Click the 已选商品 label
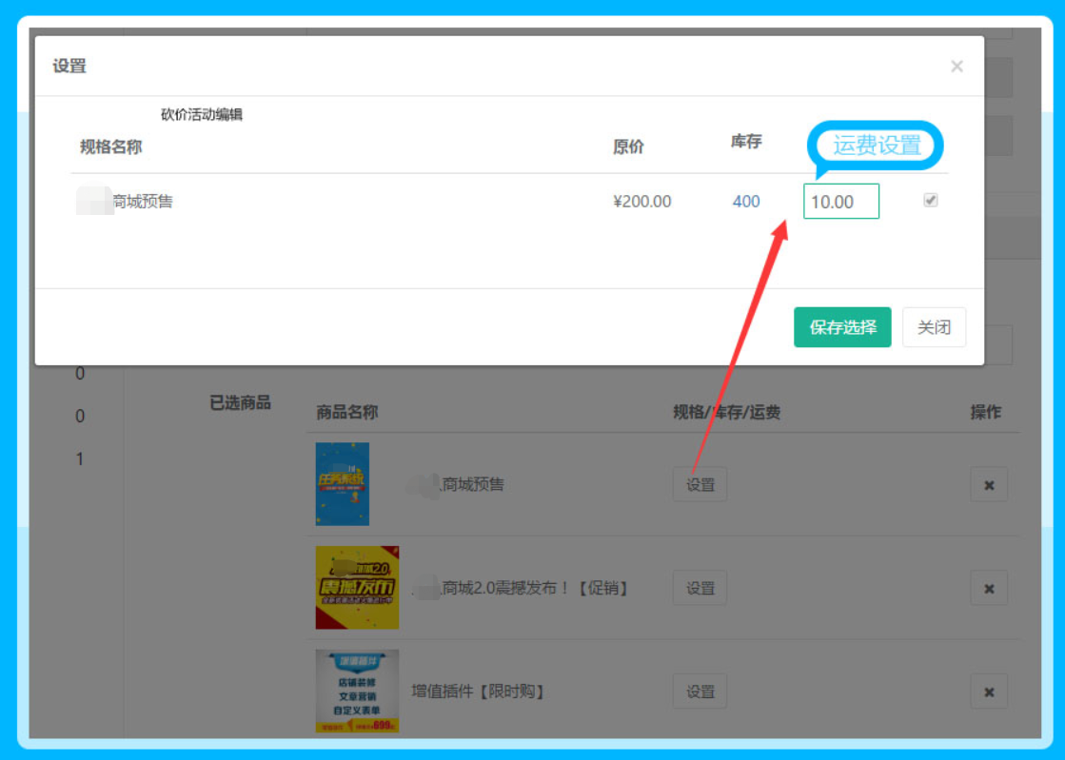This screenshot has height=760, width=1065. tap(241, 402)
